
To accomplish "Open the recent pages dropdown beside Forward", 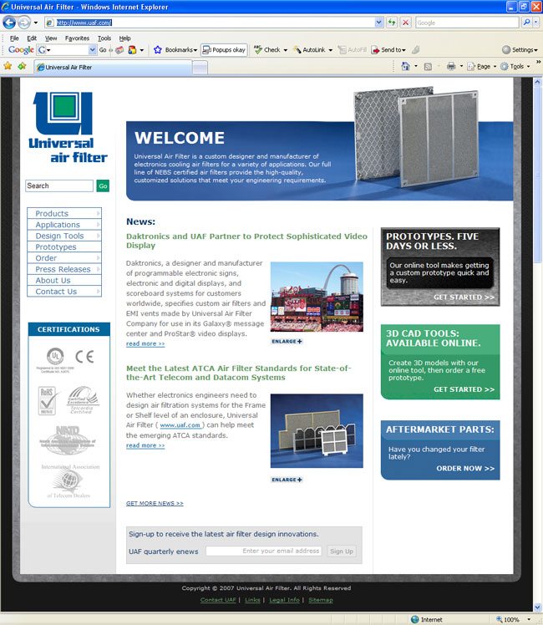I will [36, 23].
